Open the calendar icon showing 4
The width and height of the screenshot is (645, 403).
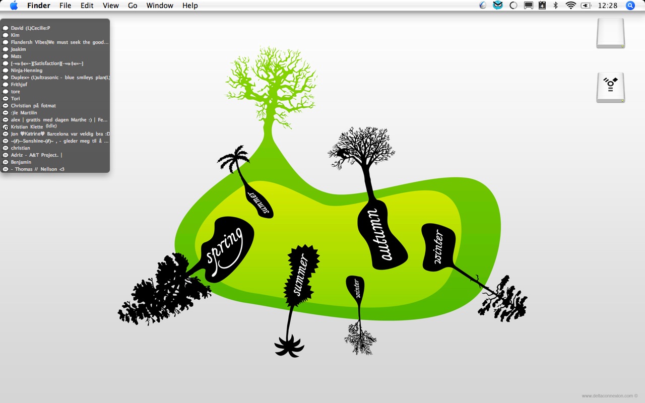tap(542, 6)
